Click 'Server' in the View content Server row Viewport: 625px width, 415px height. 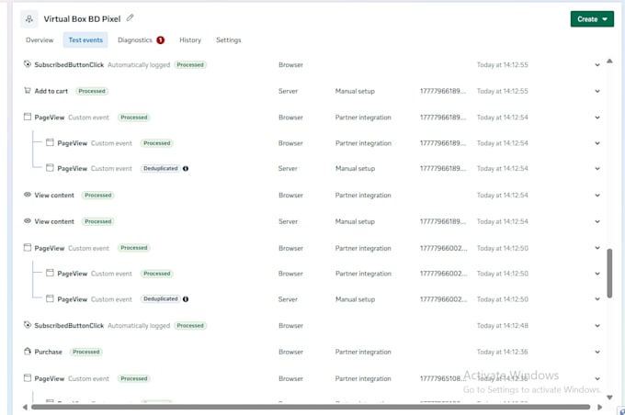(288, 221)
